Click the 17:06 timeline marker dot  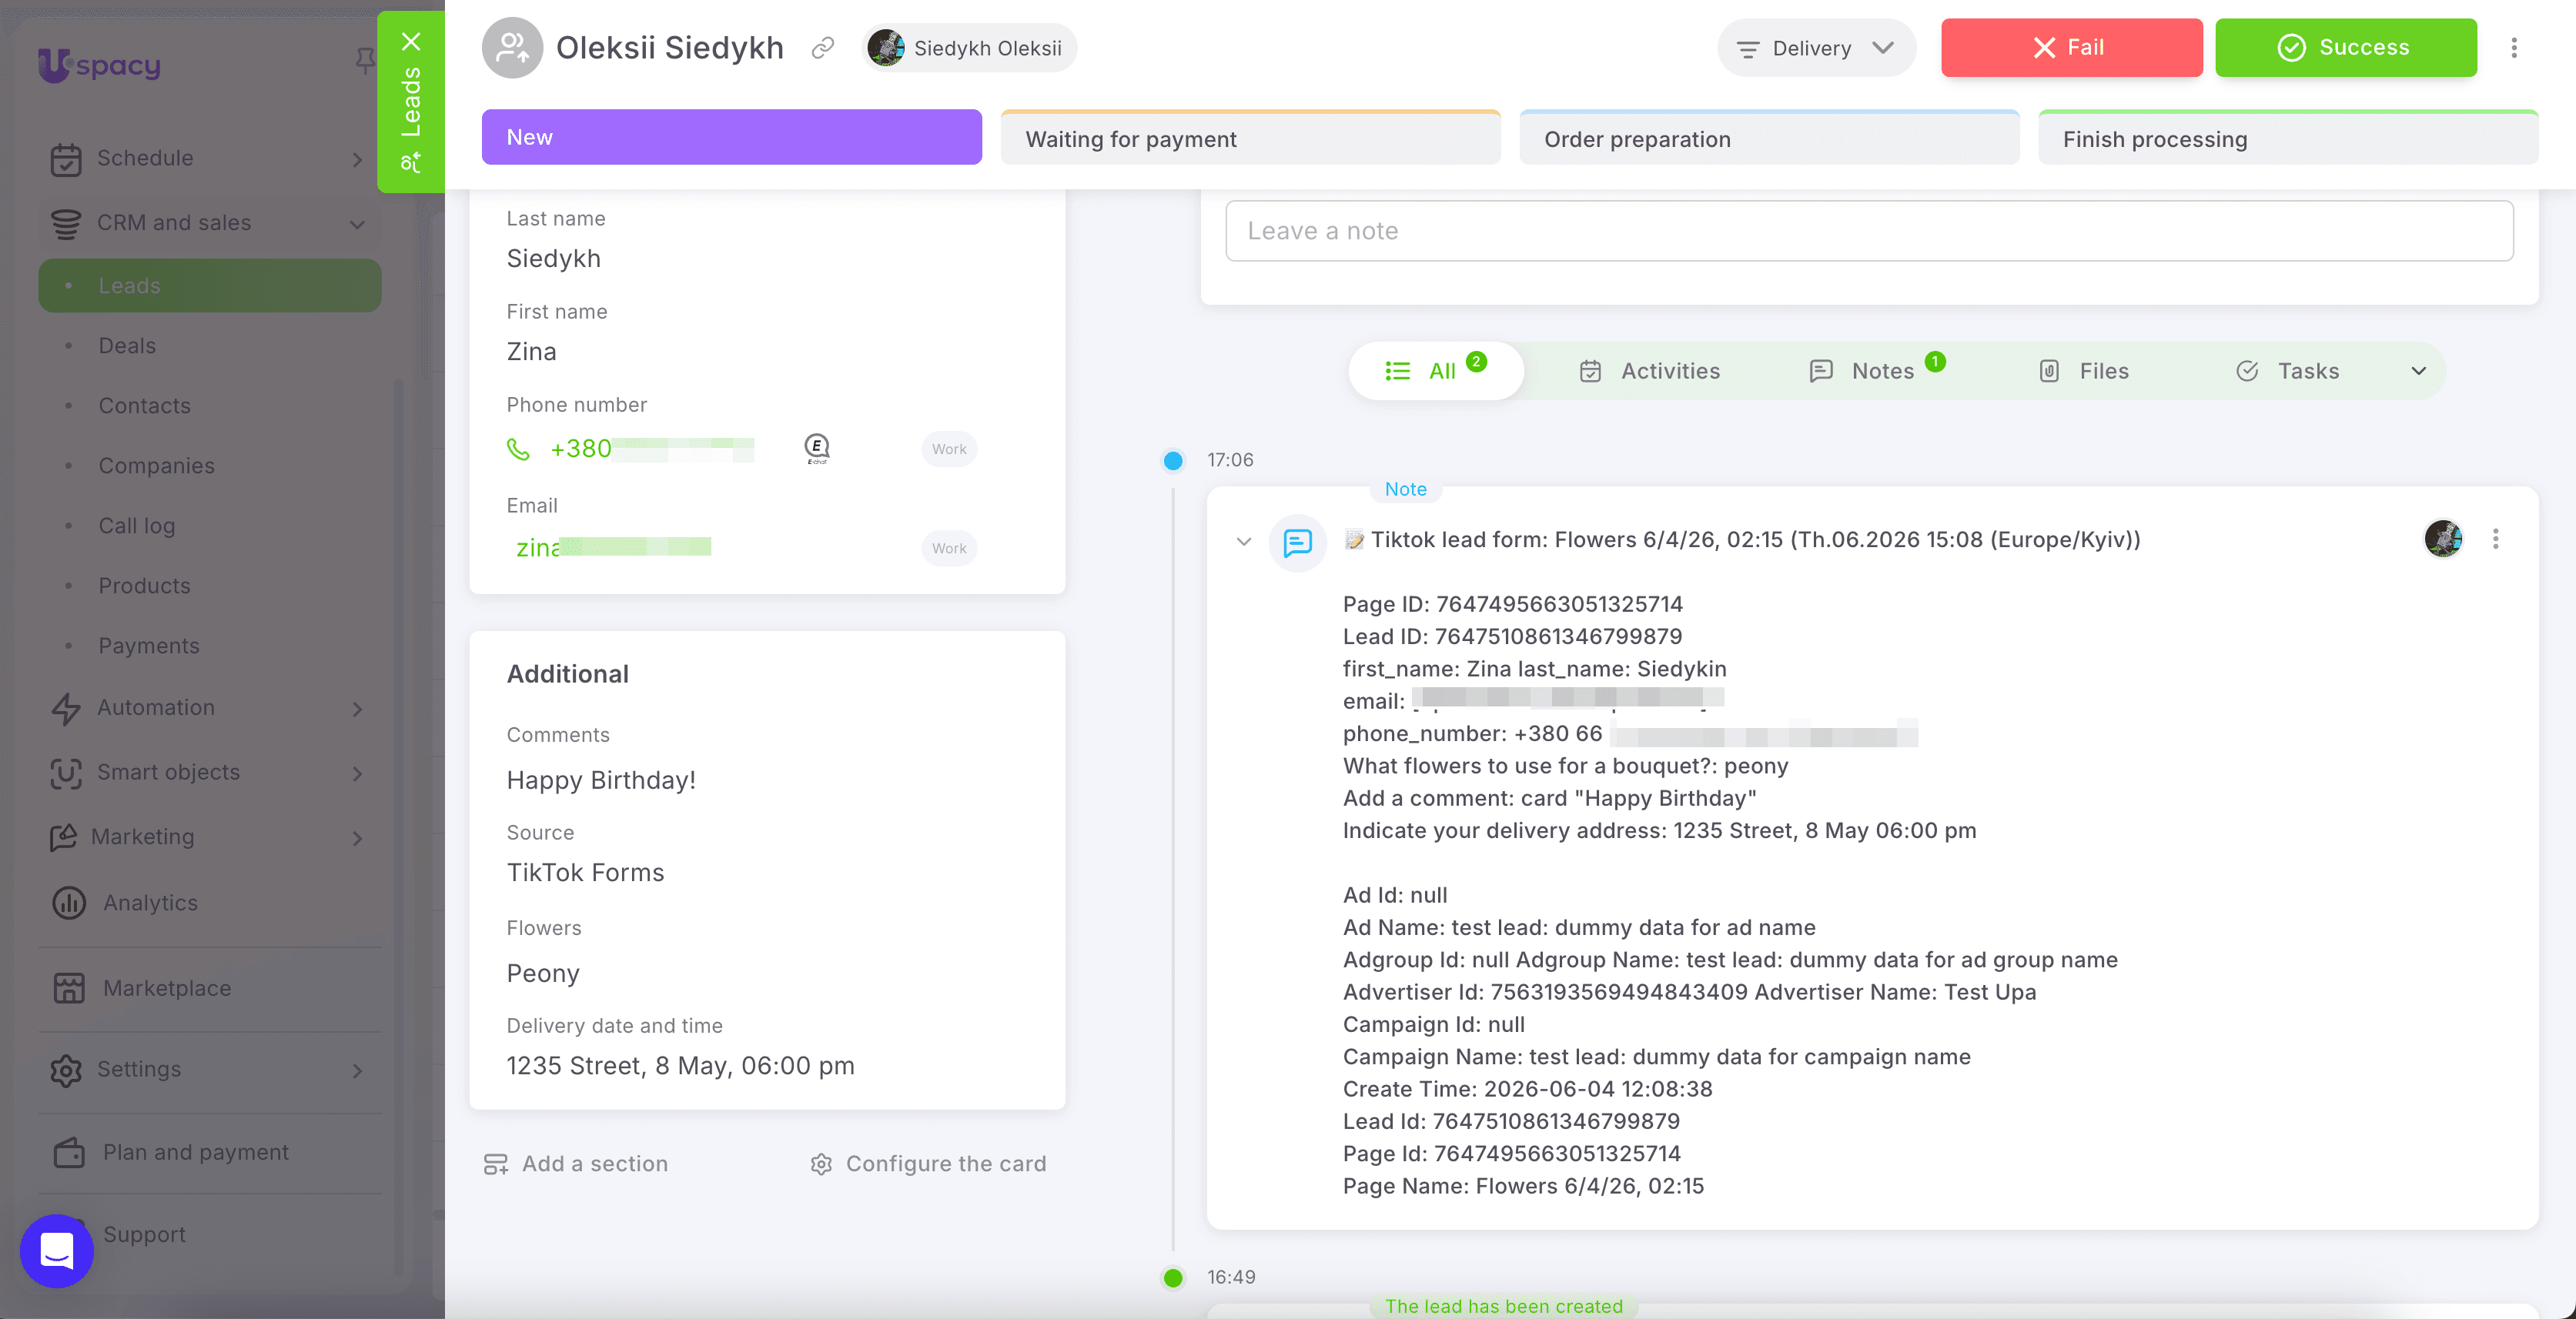pyautogui.click(x=1173, y=461)
